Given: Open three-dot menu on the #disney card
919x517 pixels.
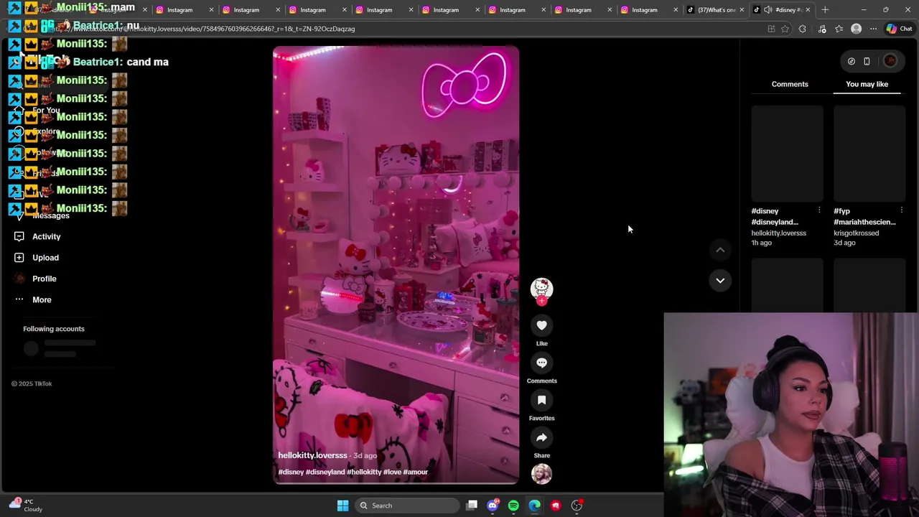Looking at the screenshot, I should click(x=819, y=210).
